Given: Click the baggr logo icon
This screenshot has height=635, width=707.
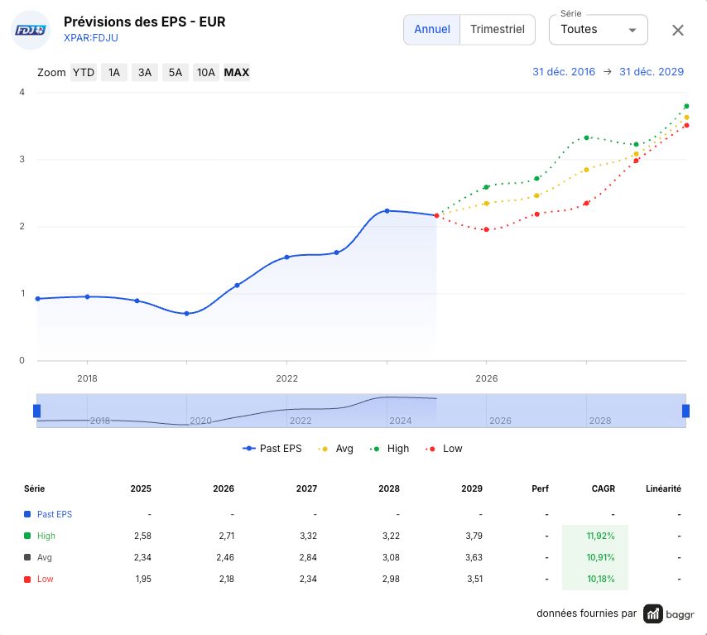Looking at the screenshot, I should (x=652, y=613).
